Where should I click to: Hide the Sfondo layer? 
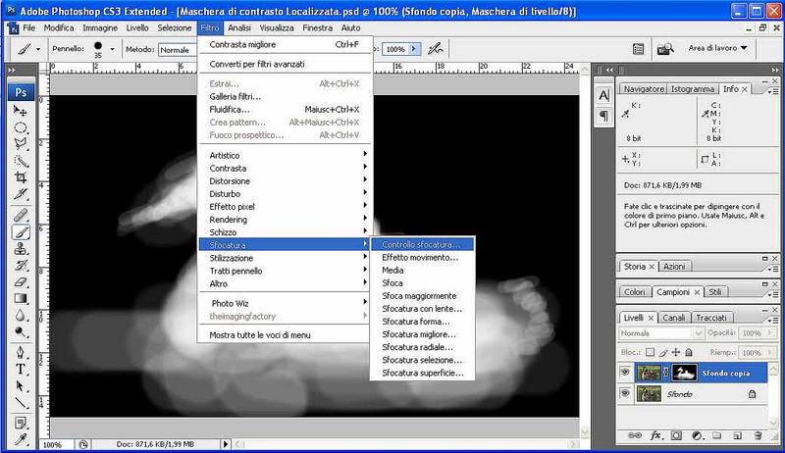[625, 393]
